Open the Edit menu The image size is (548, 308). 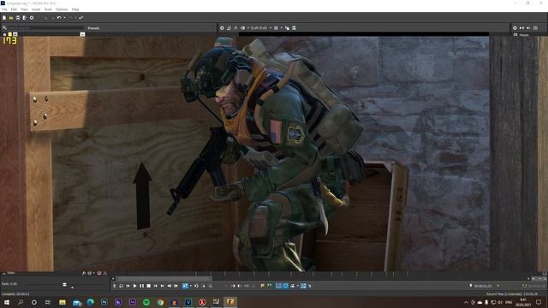pyautogui.click(x=14, y=9)
